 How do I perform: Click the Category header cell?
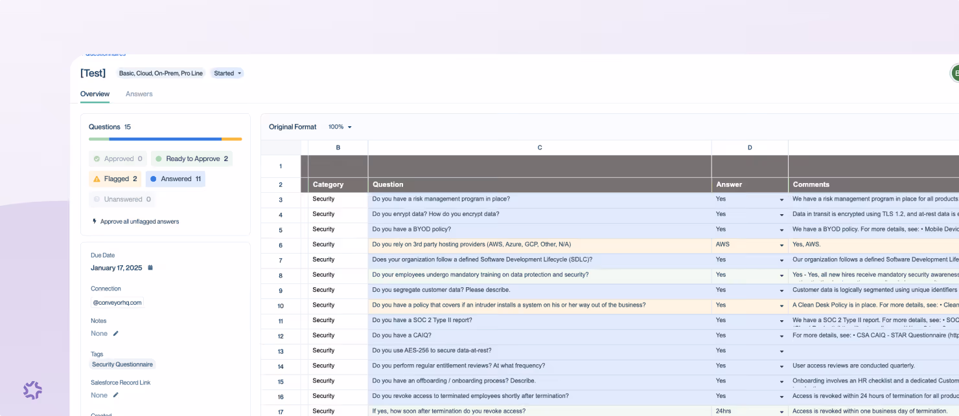(338, 184)
